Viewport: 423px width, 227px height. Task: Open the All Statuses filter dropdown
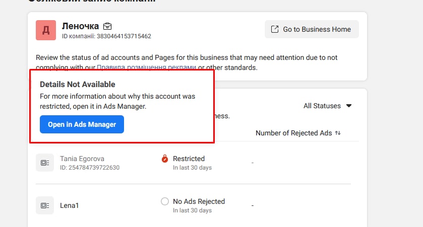(x=328, y=106)
